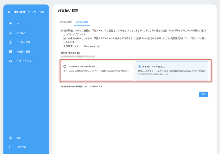Screen dimensions: 220x154
Task: Click the NTT東日本サービスポータル title
Action: pyautogui.click(x=26, y=12)
